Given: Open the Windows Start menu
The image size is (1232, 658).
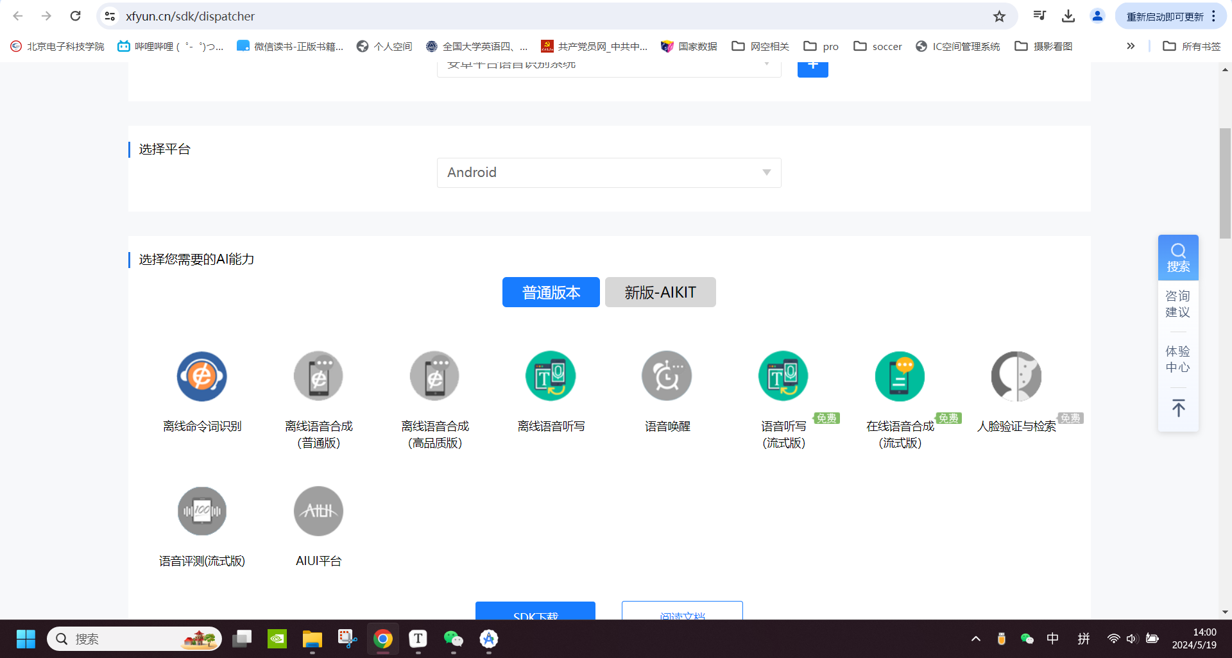Looking at the screenshot, I should pyautogui.click(x=26, y=639).
